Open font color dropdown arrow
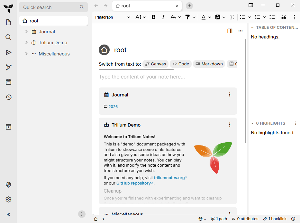This screenshot has width=300, height=223. tap(210, 17)
